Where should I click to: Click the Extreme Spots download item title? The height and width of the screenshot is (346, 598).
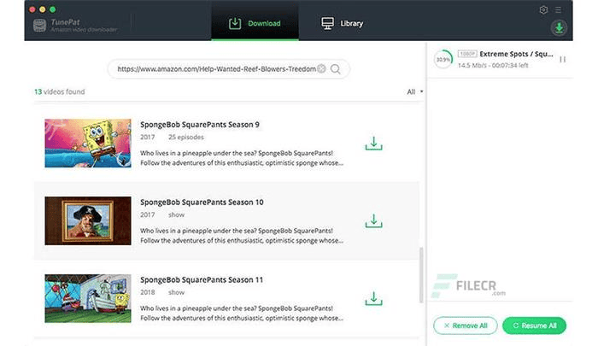516,54
